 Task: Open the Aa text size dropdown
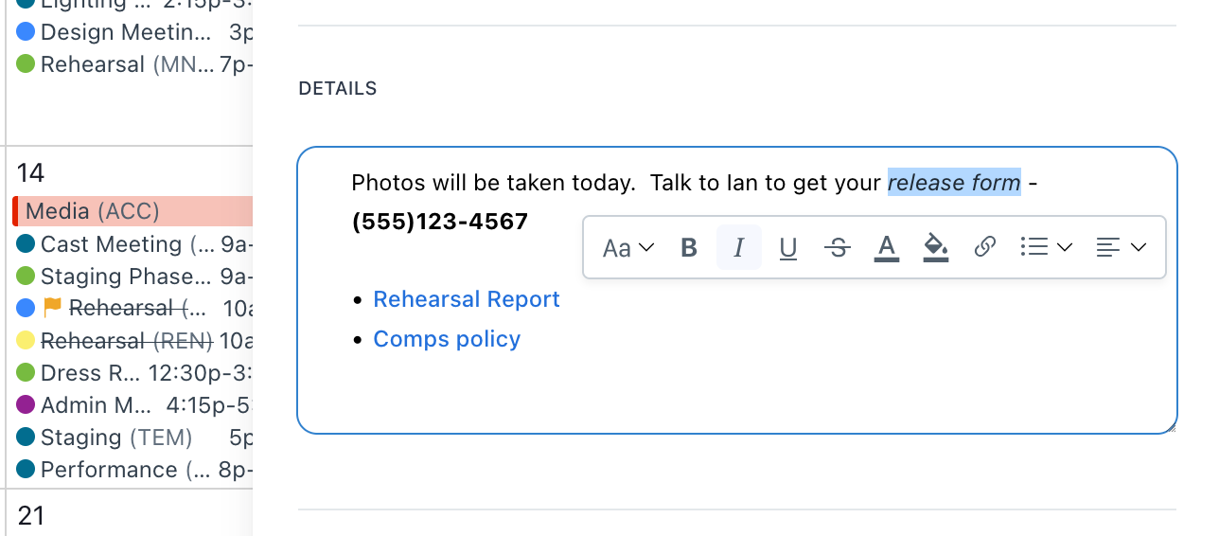628,248
